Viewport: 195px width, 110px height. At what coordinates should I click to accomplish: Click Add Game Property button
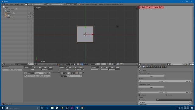[x=12, y=70]
